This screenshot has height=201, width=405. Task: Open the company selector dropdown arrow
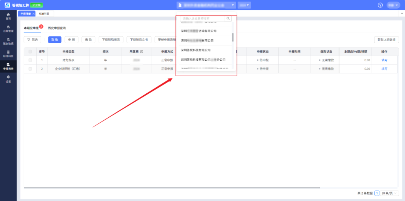(233, 5)
